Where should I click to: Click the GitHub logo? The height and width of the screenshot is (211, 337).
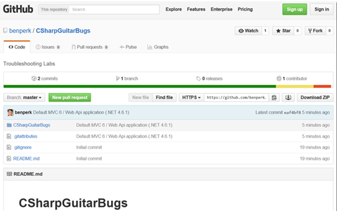click(x=18, y=9)
